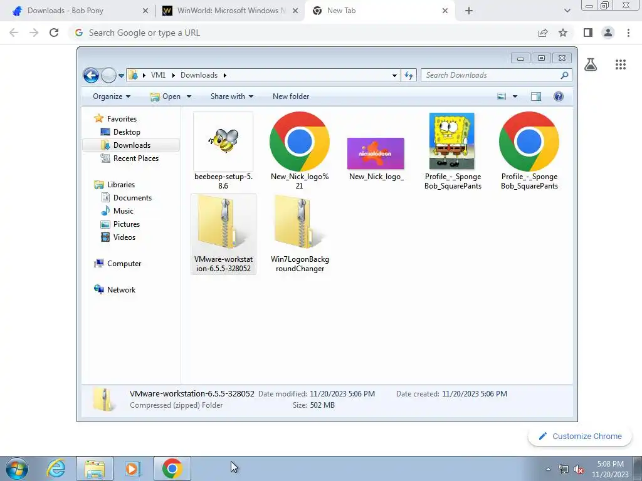The height and width of the screenshot is (481, 642).
Task: Click the Chrome address bar
Action: (x=303, y=33)
